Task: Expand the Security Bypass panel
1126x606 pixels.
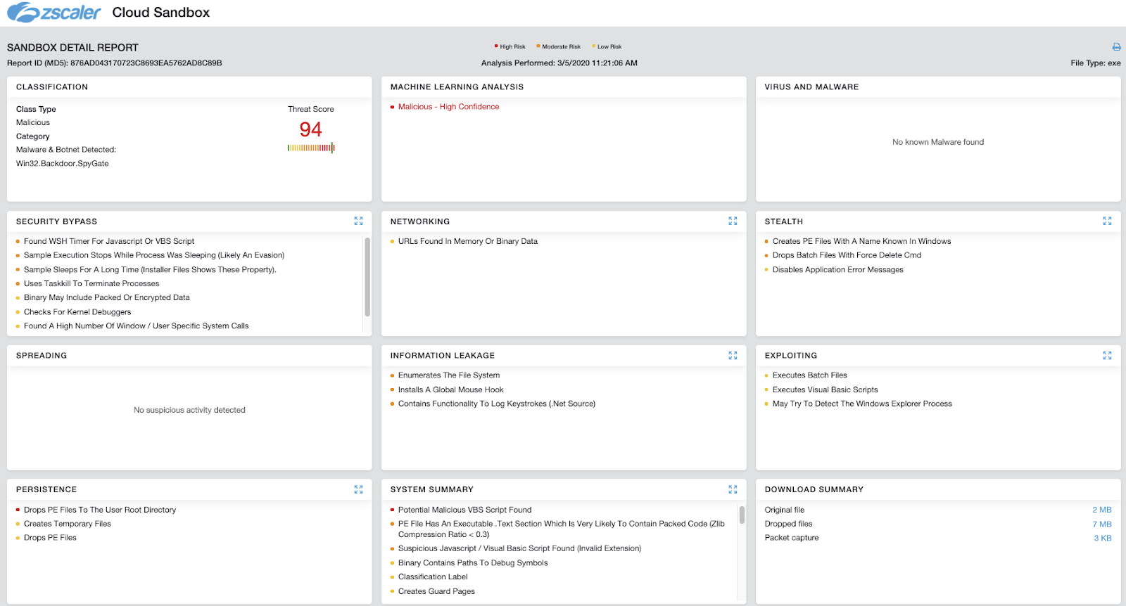Action: 358,221
